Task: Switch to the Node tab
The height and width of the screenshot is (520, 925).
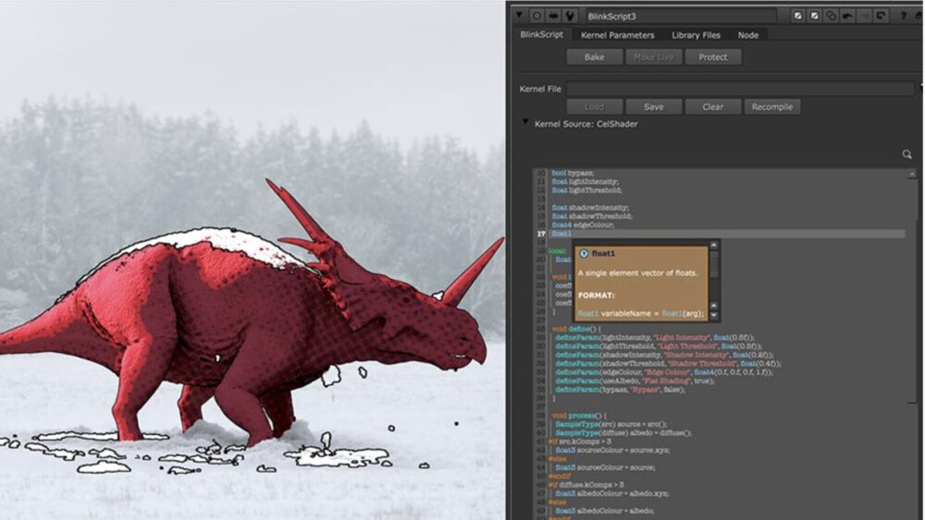Action: click(748, 35)
